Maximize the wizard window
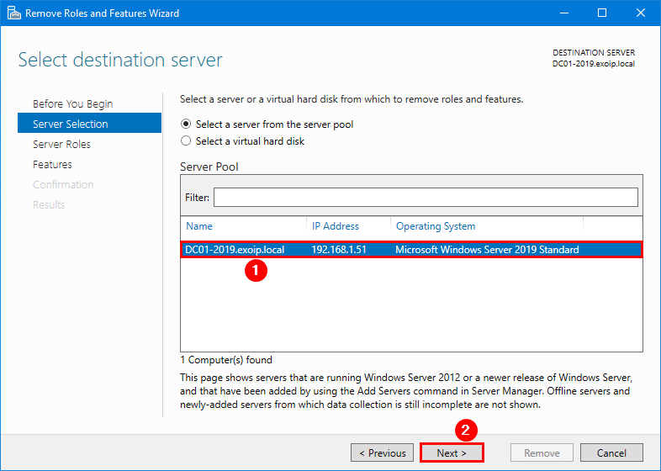This screenshot has height=471, width=661. [x=602, y=13]
